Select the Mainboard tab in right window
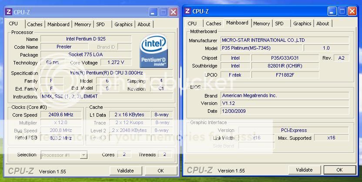The image size is (362, 182). 237,23
